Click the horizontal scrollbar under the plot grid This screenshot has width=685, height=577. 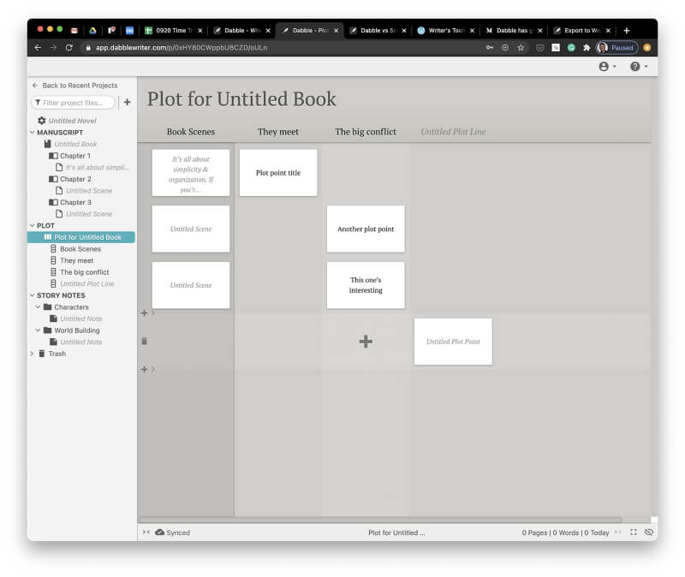[x=380, y=520]
